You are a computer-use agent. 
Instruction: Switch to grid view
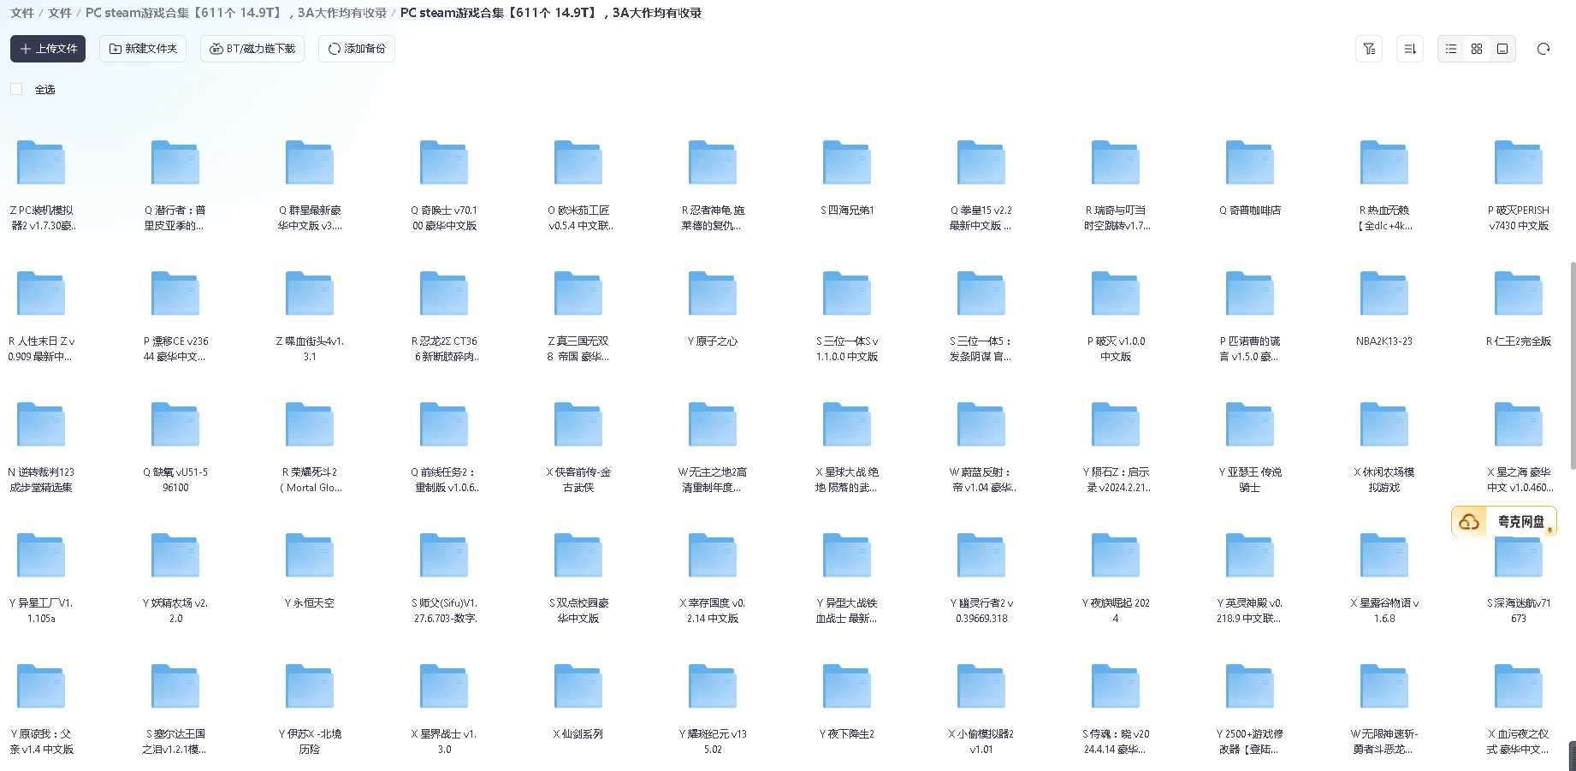coord(1477,49)
